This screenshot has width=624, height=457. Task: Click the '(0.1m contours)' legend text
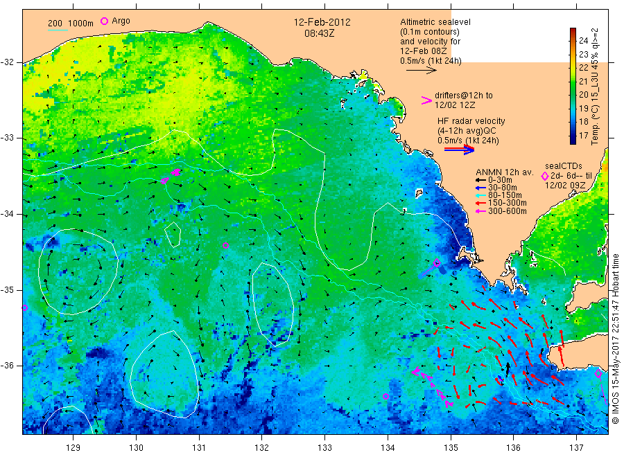(x=430, y=32)
